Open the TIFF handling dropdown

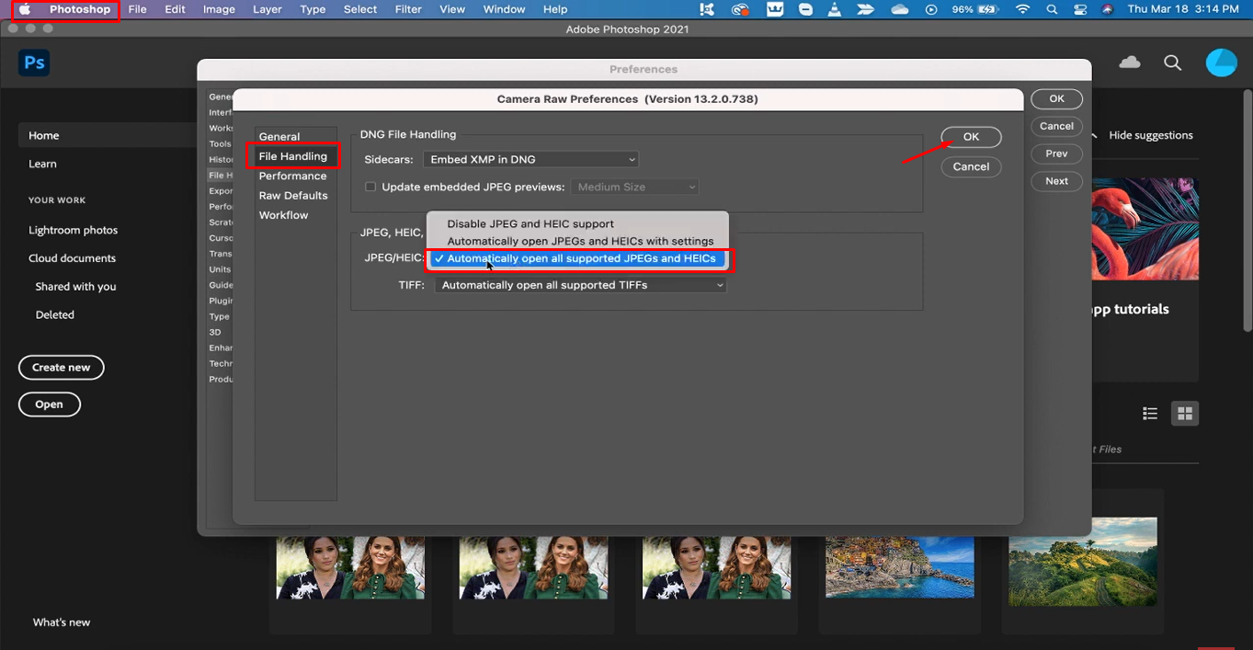click(580, 285)
